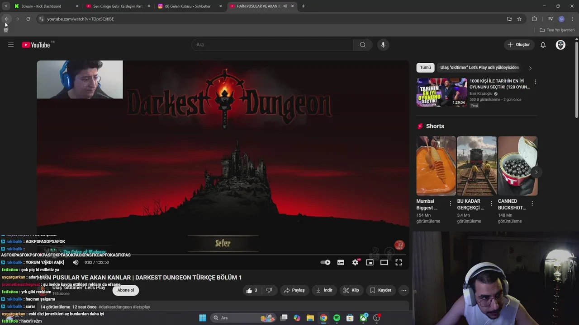Enter full screen video mode

399,262
